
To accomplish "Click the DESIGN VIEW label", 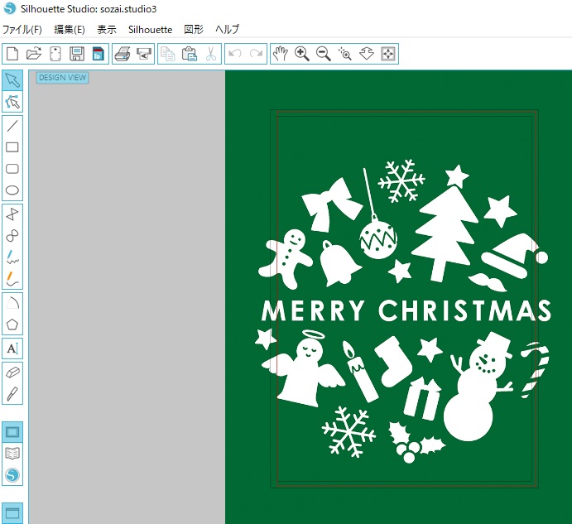I will tap(62, 78).
